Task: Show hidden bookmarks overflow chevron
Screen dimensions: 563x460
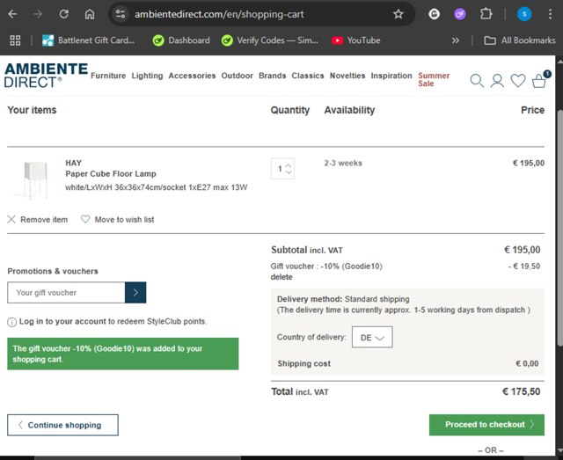Action: tap(456, 40)
